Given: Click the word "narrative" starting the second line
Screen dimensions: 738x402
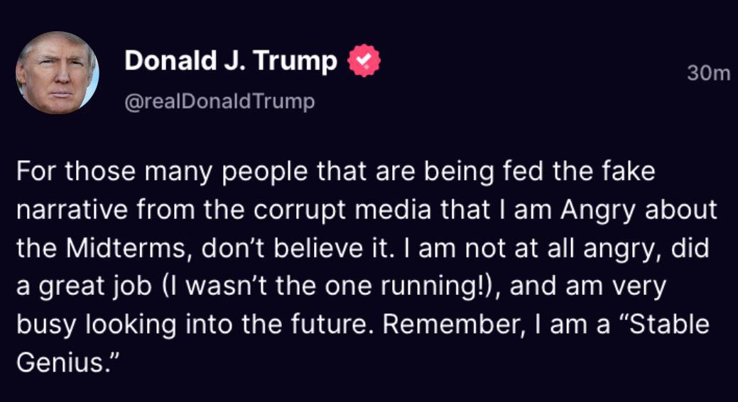Looking at the screenshot, I should point(72,210).
